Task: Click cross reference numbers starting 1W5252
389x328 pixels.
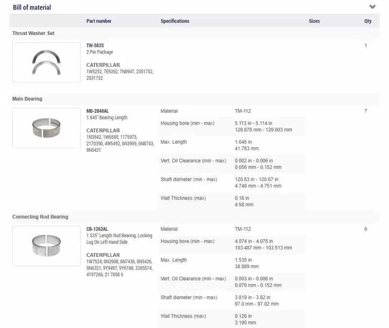Action: (x=120, y=74)
